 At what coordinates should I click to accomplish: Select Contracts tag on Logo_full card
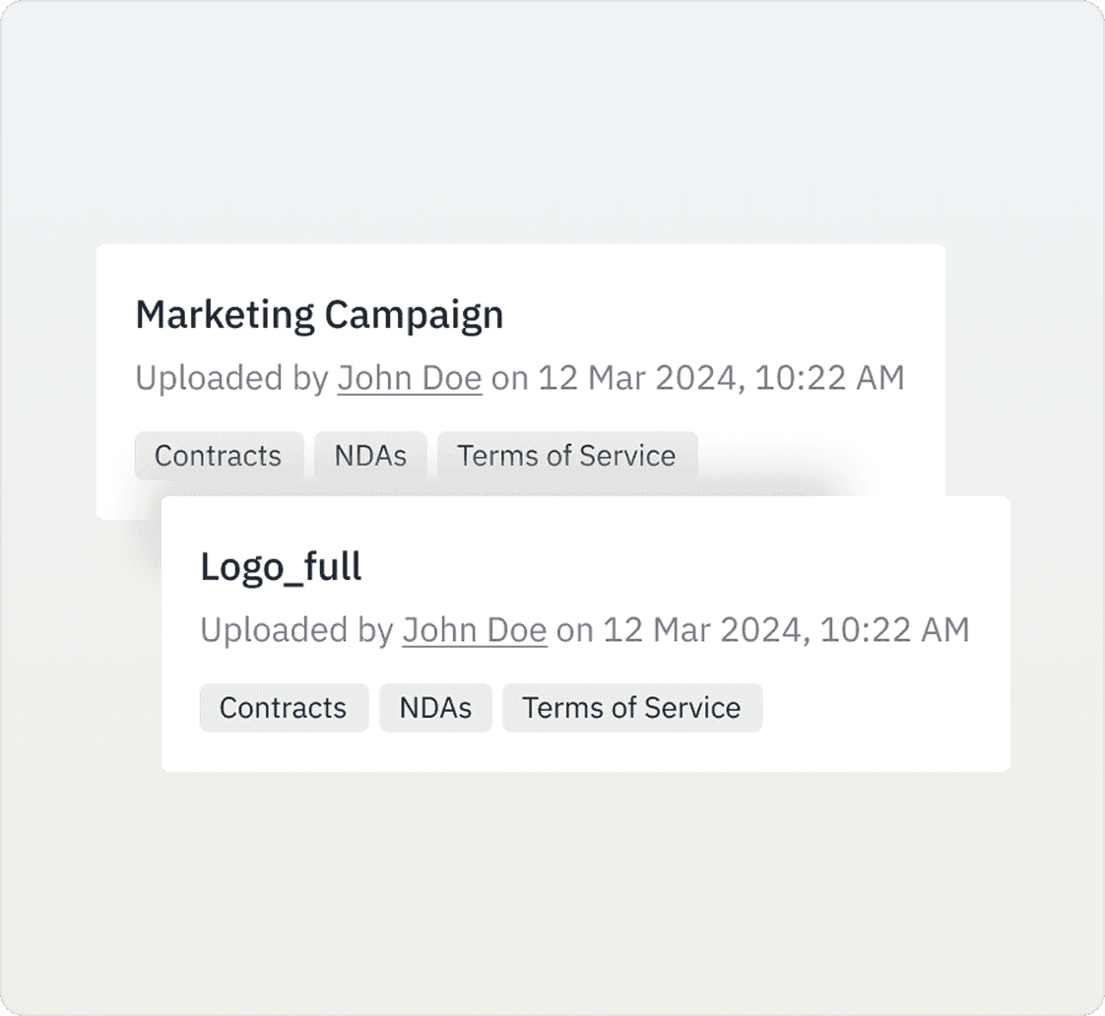[x=283, y=708]
